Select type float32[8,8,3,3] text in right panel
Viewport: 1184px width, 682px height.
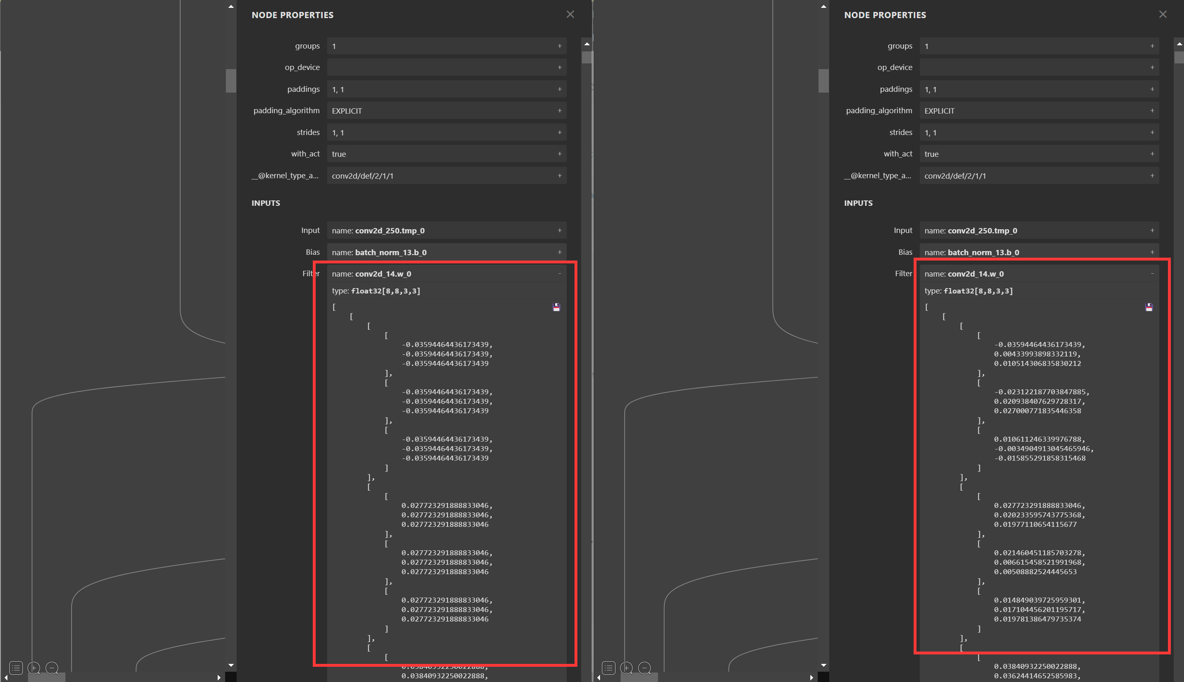(x=968, y=291)
